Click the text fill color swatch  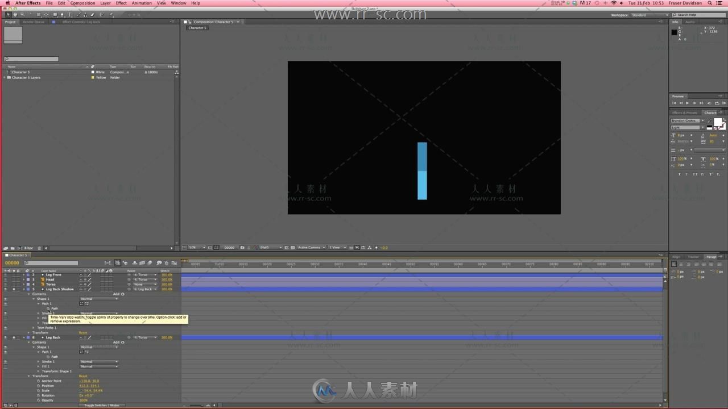coord(718,122)
